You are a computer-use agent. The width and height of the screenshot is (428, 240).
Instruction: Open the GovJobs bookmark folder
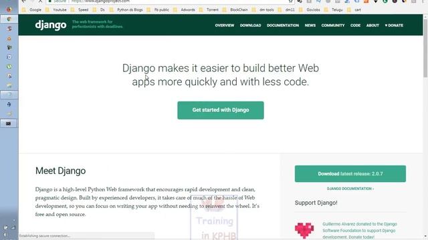pos(309,10)
